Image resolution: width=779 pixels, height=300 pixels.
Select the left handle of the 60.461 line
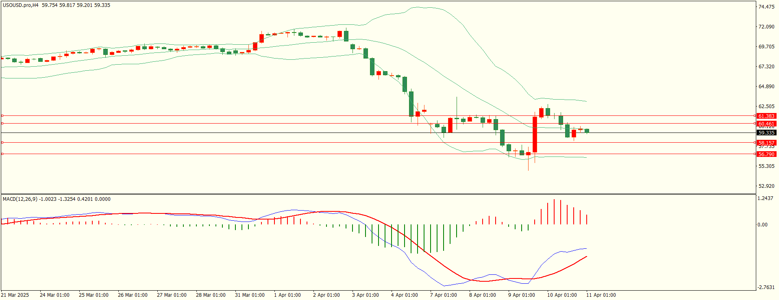click(x=2, y=123)
